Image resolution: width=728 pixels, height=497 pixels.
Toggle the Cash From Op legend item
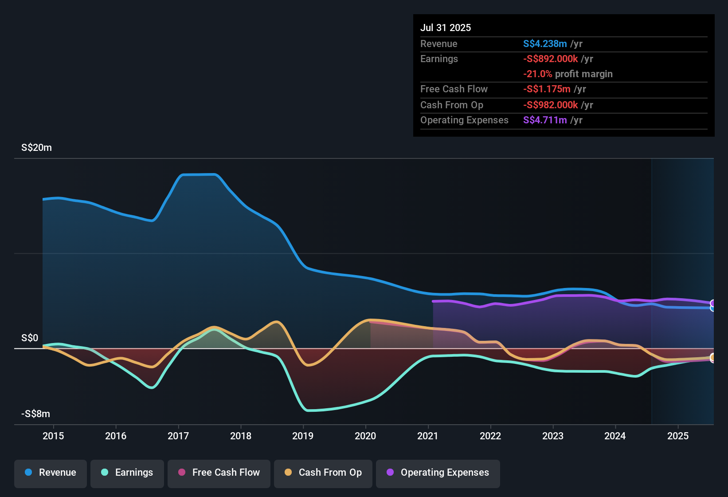click(x=323, y=473)
